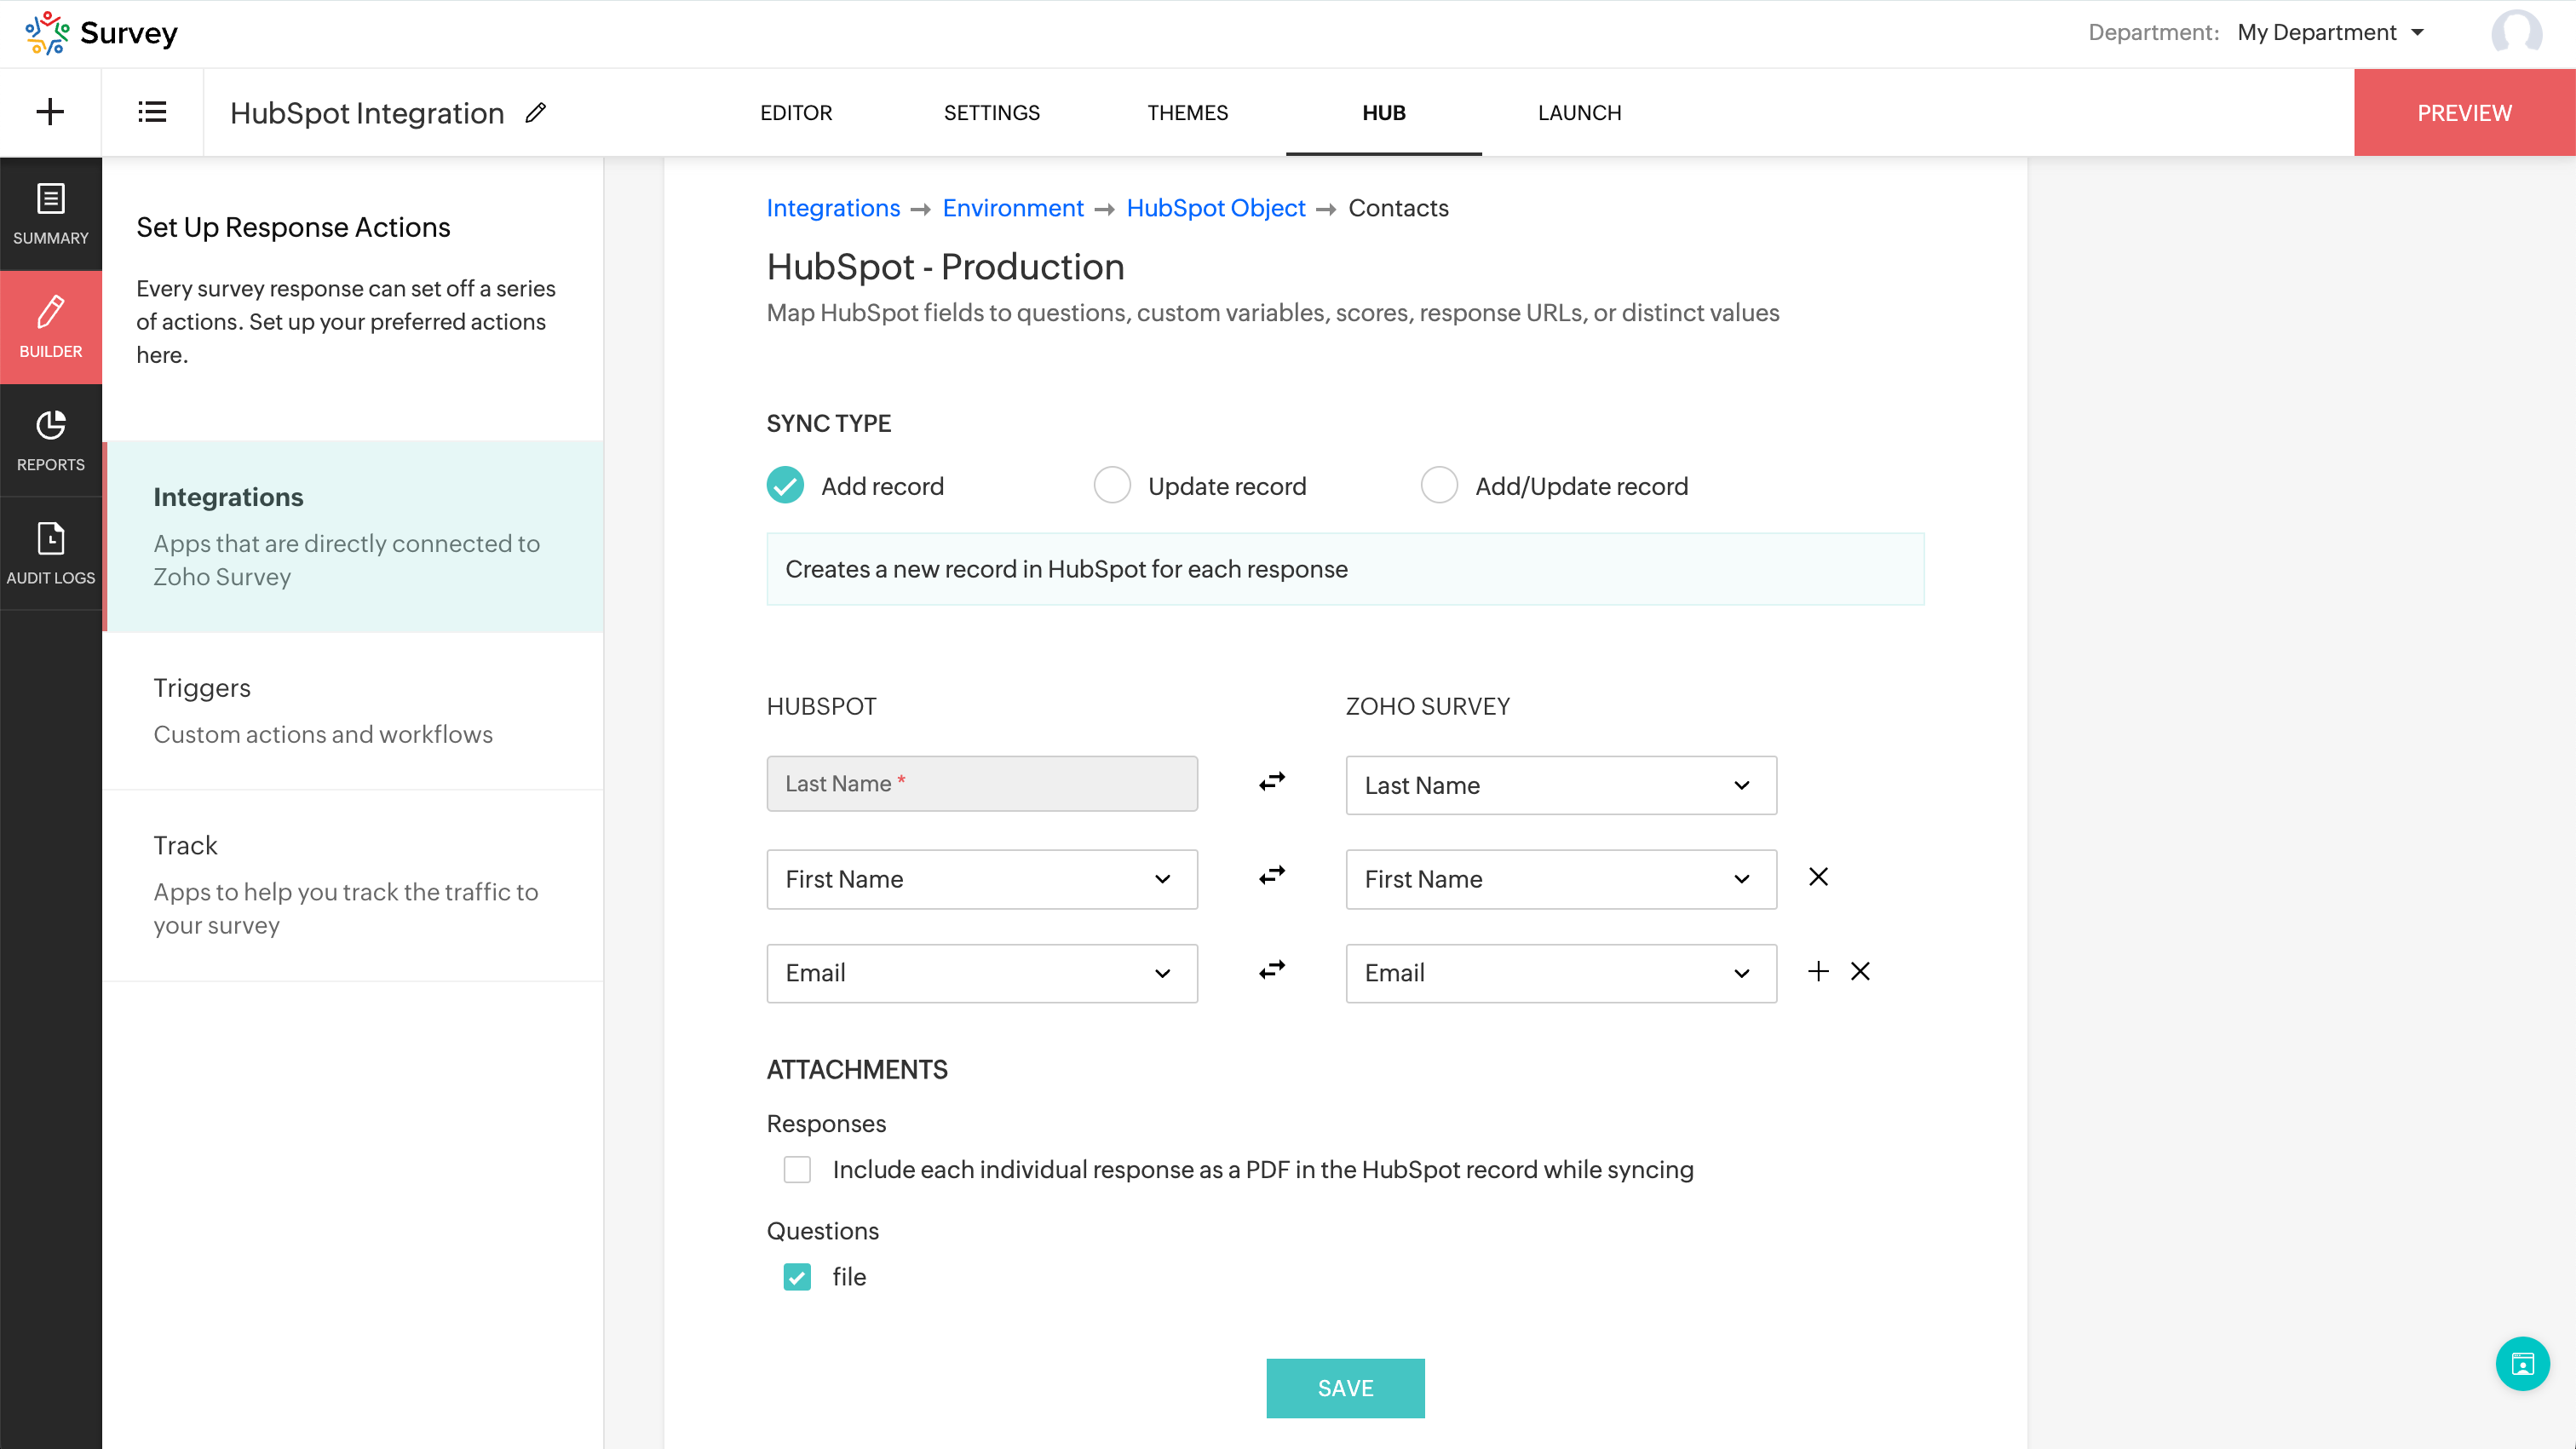Click the pencil icon to rename survey
The image size is (2576, 1449).
point(536,113)
